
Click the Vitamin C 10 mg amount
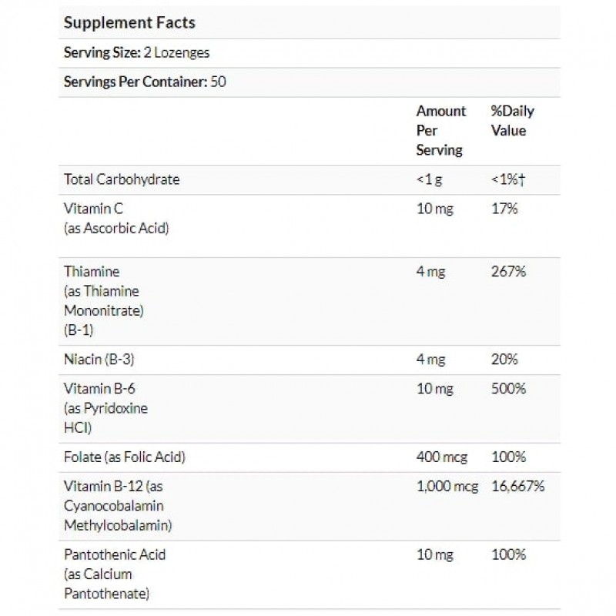(x=435, y=209)
